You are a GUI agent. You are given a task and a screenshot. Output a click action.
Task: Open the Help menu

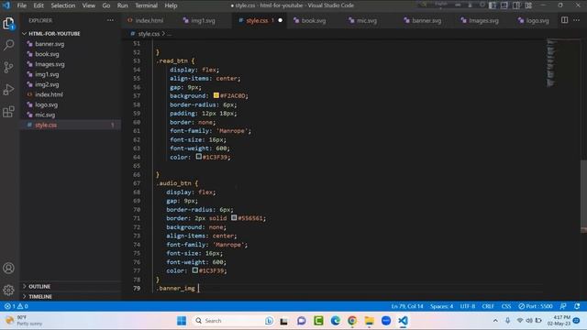pyautogui.click(x=171, y=5)
